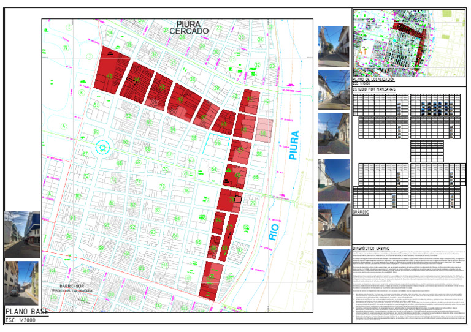This screenshot has height=332, width=471.
Task: Open the location map thumbnail
Action: click(x=409, y=43)
